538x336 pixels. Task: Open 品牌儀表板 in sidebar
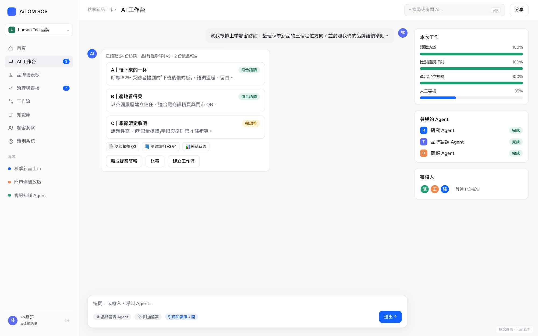click(39, 75)
